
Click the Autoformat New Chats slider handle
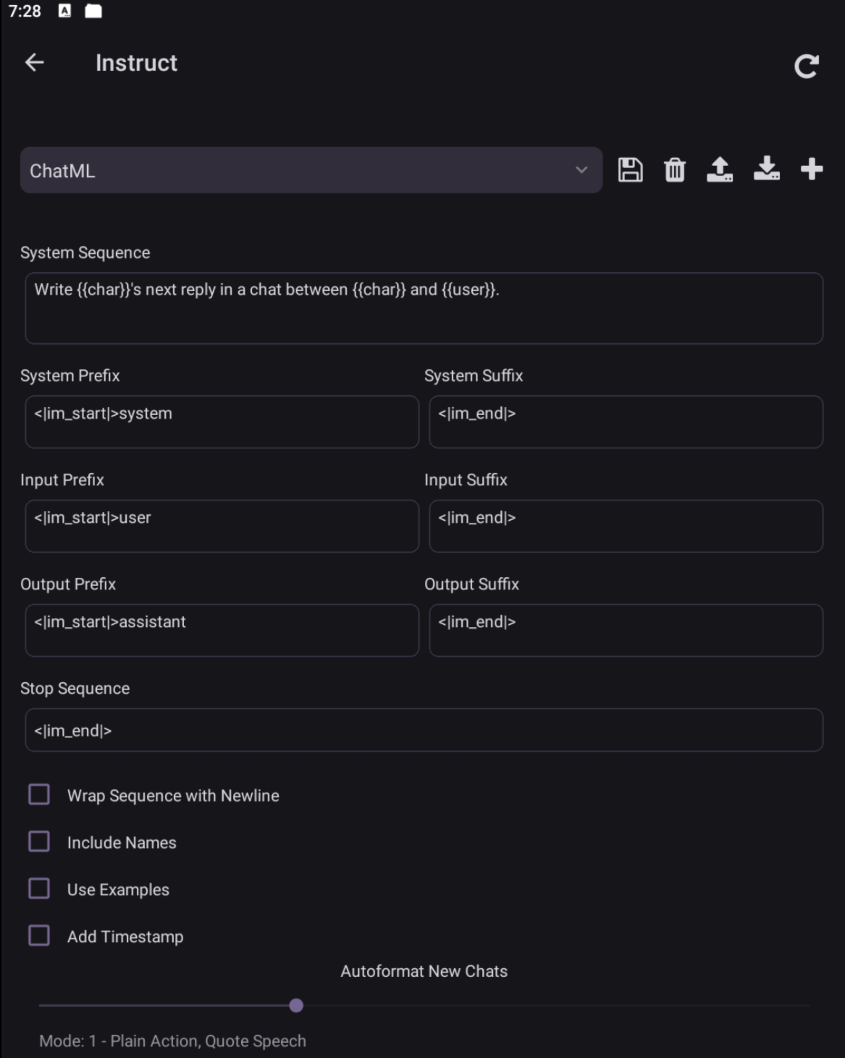pyautogui.click(x=296, y=1005)
